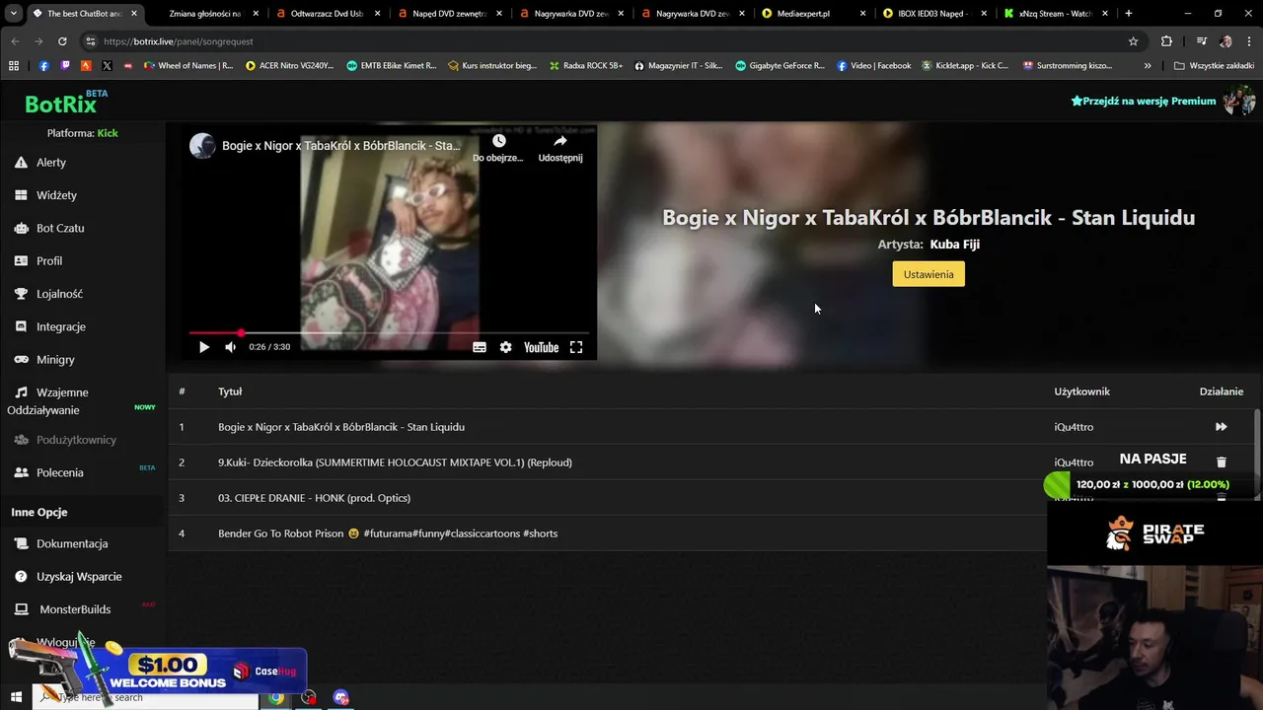
Task: Select the 03. CIEPŁE DRANIE - HONK row
Action: [x=314, y=498]
